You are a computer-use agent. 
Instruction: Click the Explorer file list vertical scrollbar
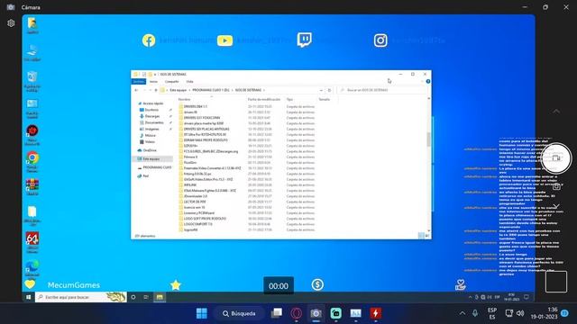point(428,139)
